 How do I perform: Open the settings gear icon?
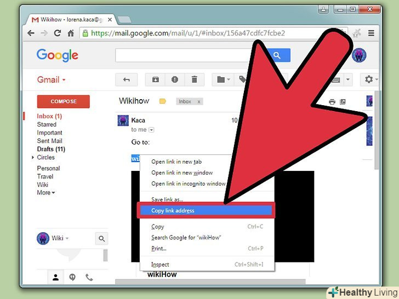coord(369,79)
